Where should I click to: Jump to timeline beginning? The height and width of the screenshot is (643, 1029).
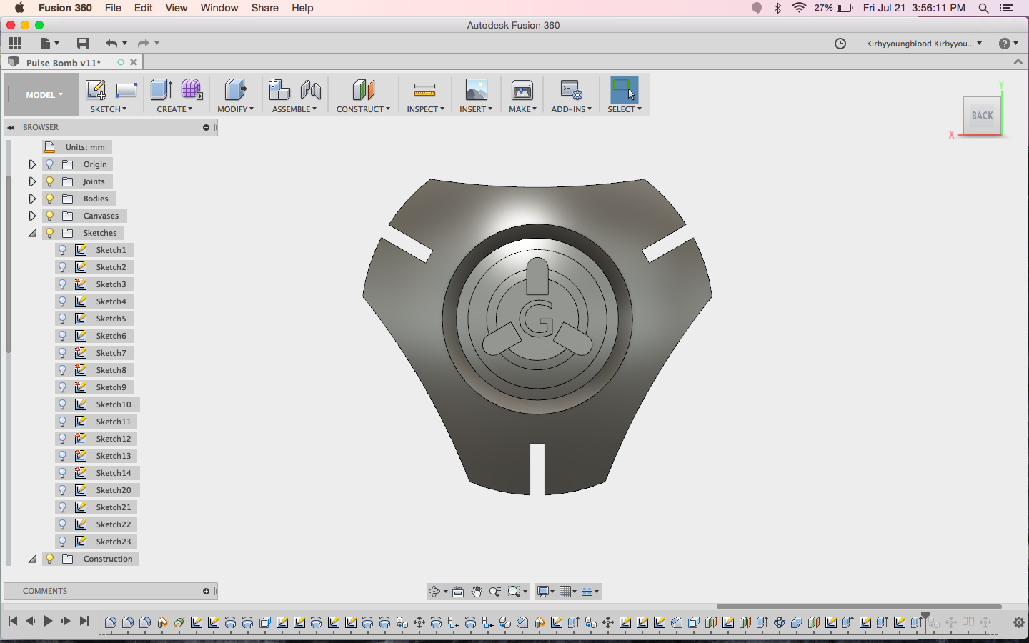click(x=13, y=621)
